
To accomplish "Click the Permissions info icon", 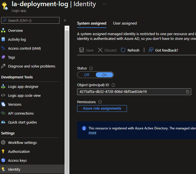I will tap(100, 102).
